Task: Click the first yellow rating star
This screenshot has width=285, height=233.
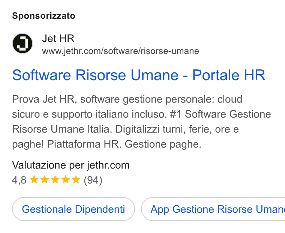Action: [34, 180]
